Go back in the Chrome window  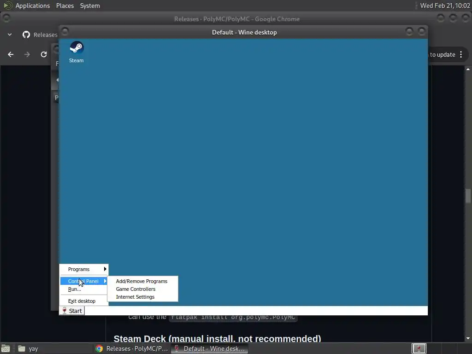[11, 54]
